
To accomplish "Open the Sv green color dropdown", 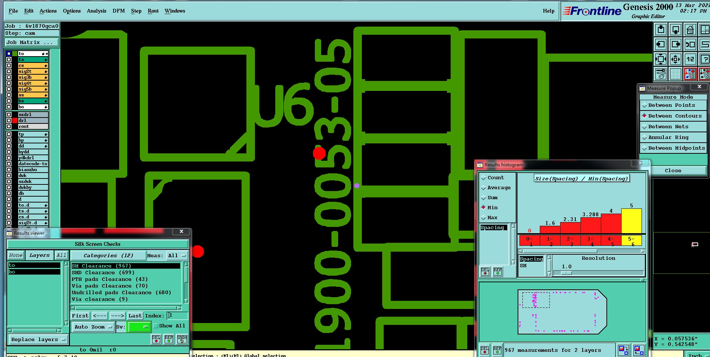I will point(139,327).
